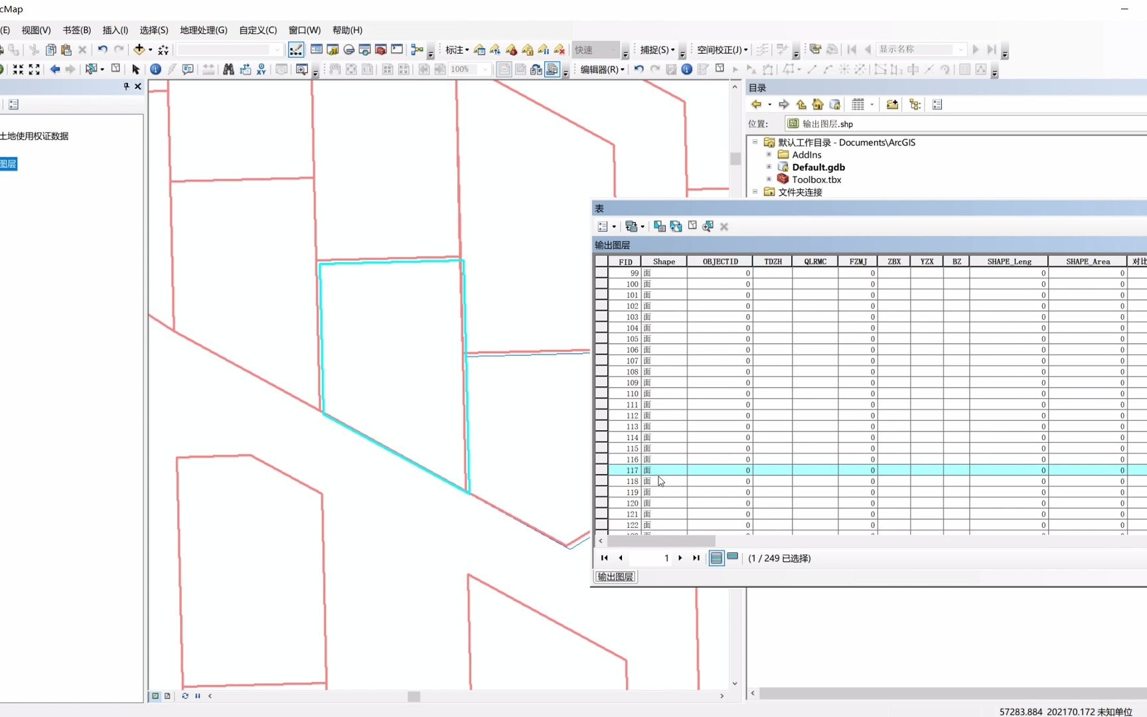Screen dimensions: 1147x717
Task: Expand the AddIns folder node
Action: pyautogui.click(x=769, y=155)
